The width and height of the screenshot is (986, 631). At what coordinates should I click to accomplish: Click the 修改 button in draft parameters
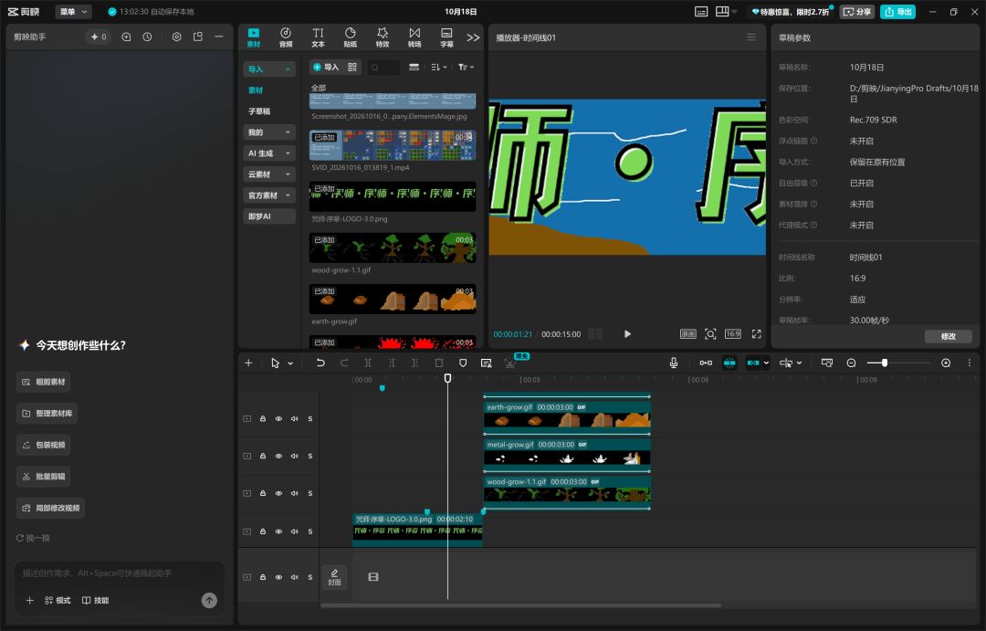tap(949, 337)
